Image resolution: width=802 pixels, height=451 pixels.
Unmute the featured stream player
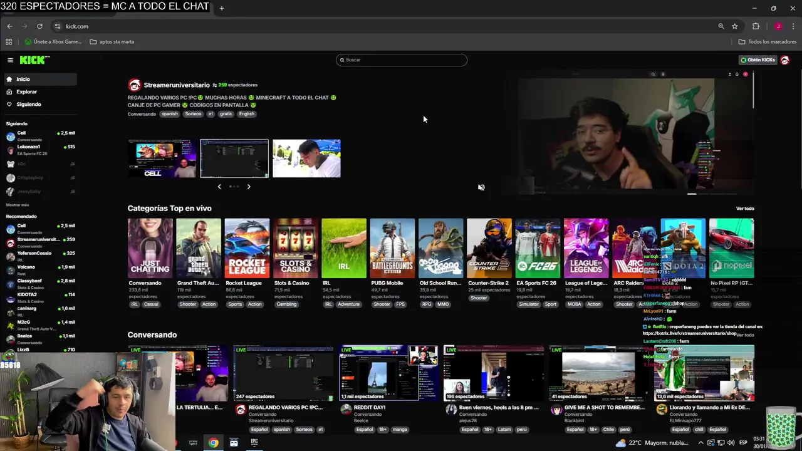coord(481,187)
